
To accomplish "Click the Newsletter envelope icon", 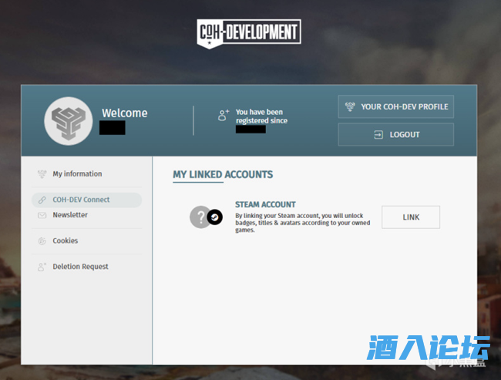I will pyautogui.click(x=42, y=215).
